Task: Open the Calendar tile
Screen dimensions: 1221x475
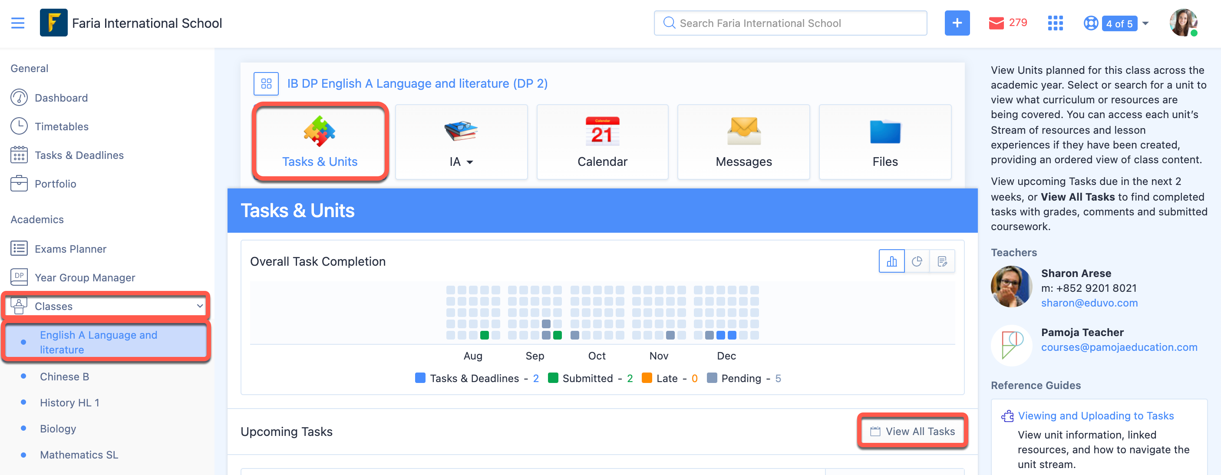Action: [x=602, y=142]
